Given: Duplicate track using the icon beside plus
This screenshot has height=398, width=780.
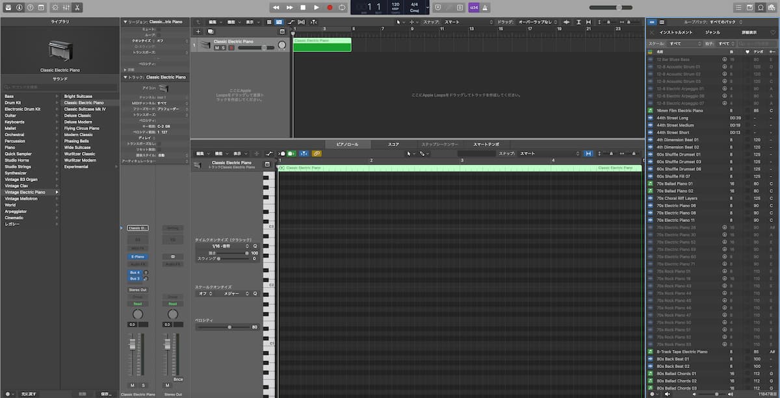Looking at the screenshot, I should click(210, 31).
